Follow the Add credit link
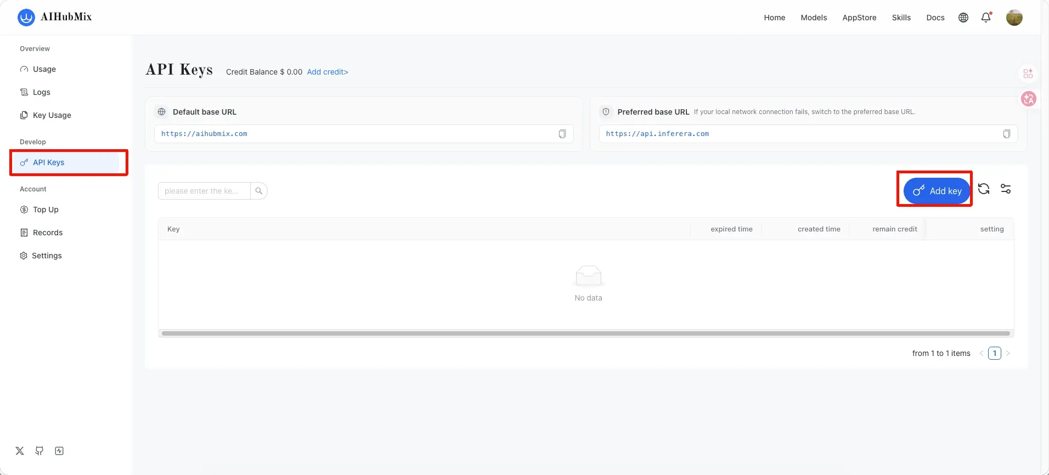1049x475 pixels. click(328, 72)
